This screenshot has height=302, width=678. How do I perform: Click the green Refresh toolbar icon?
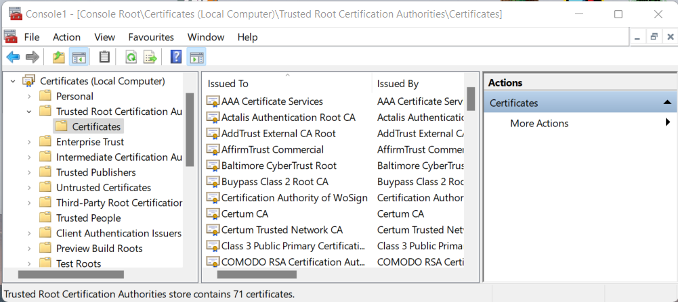[x=131, y=57]
